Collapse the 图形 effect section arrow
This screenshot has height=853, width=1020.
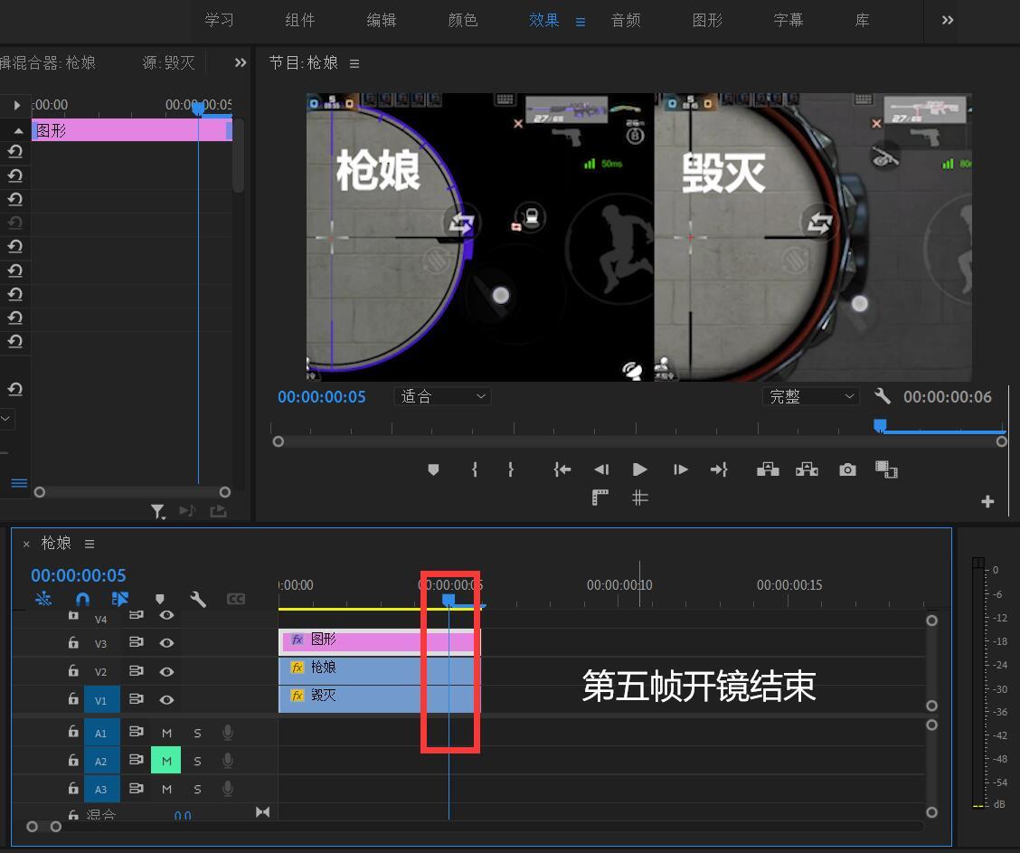pyautogui.click(x=18, y=131)
